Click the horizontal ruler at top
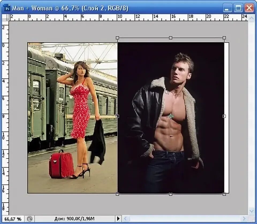The width and height of the screenshot is (257, 224). [129, 17]
